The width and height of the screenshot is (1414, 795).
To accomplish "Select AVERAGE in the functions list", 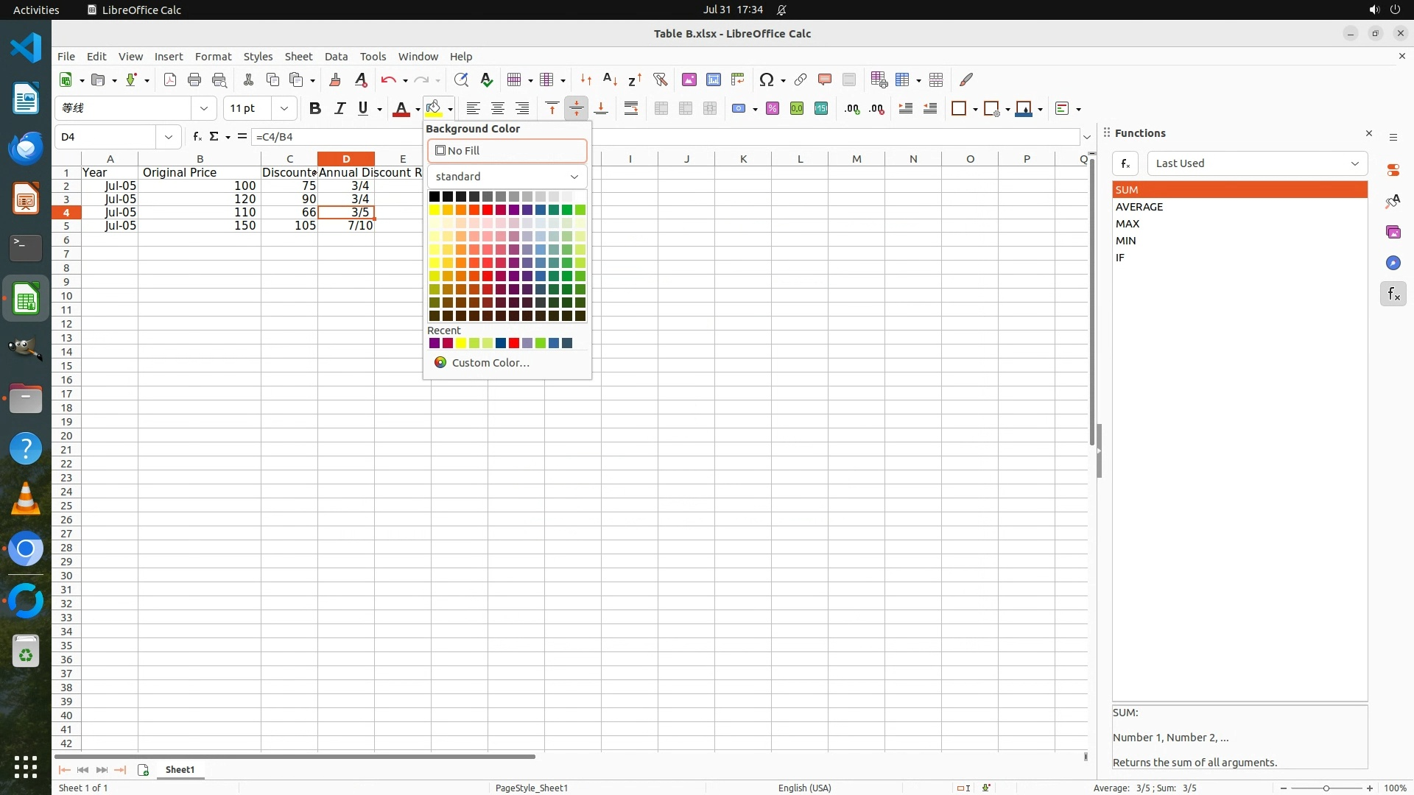I will (1139, 207).
